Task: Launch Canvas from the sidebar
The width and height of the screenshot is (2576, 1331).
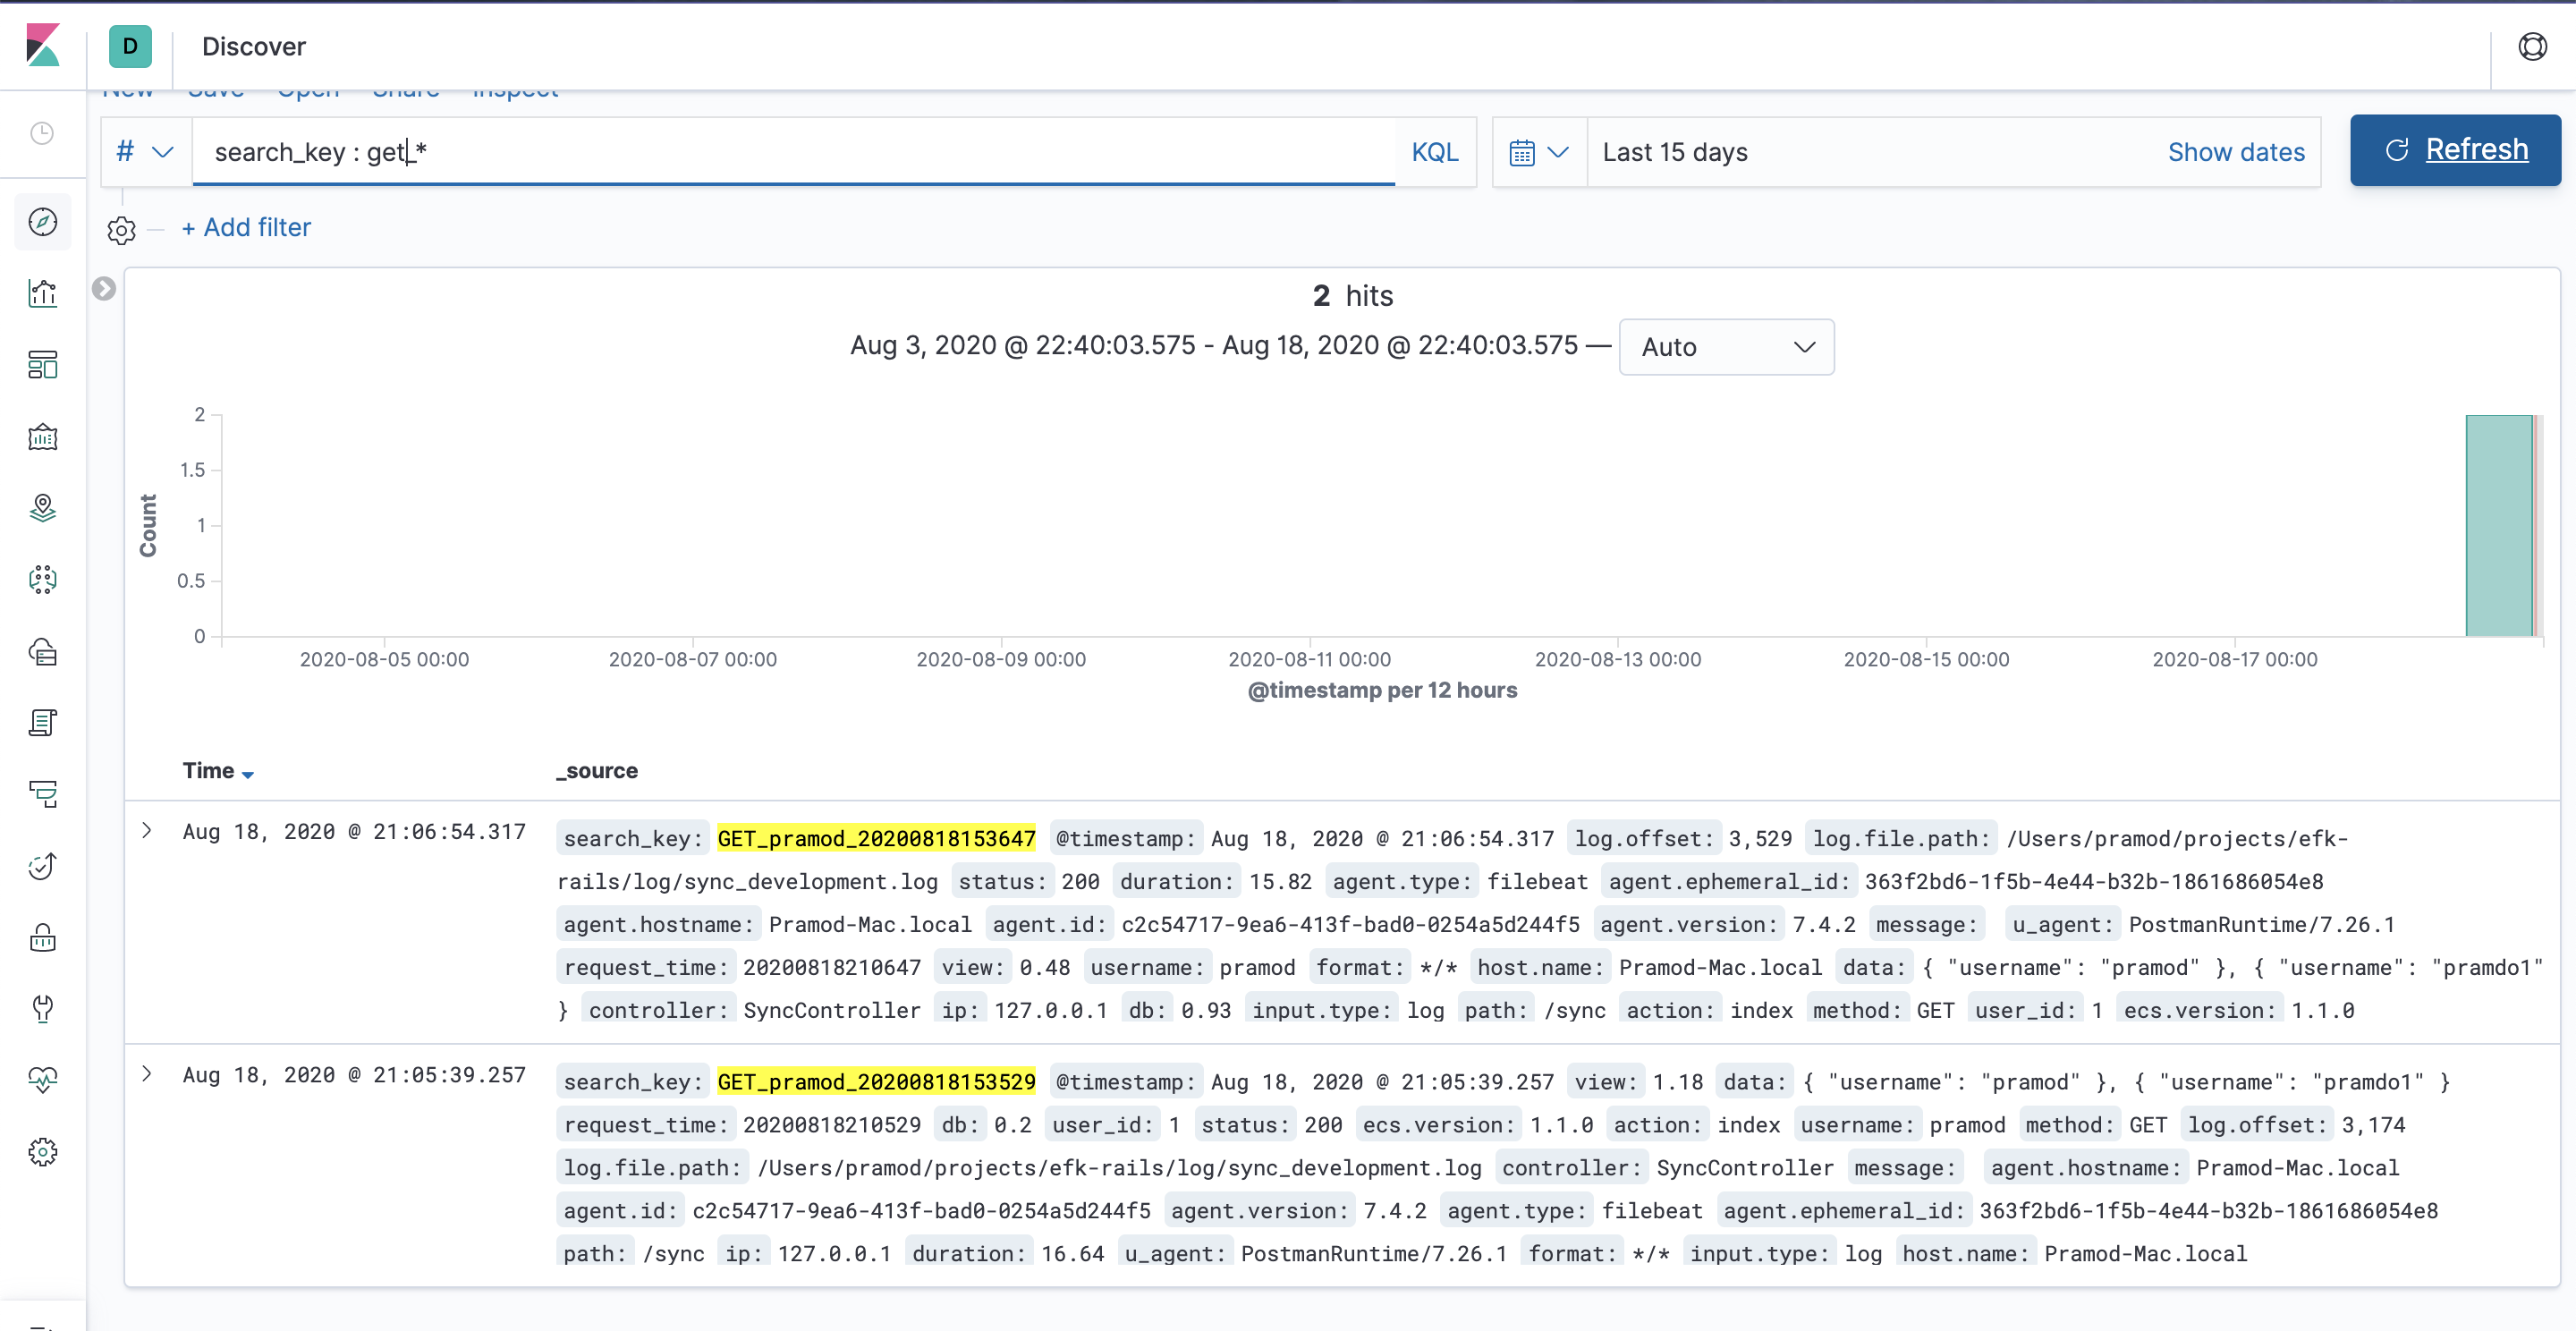Action: coord(43,436)
